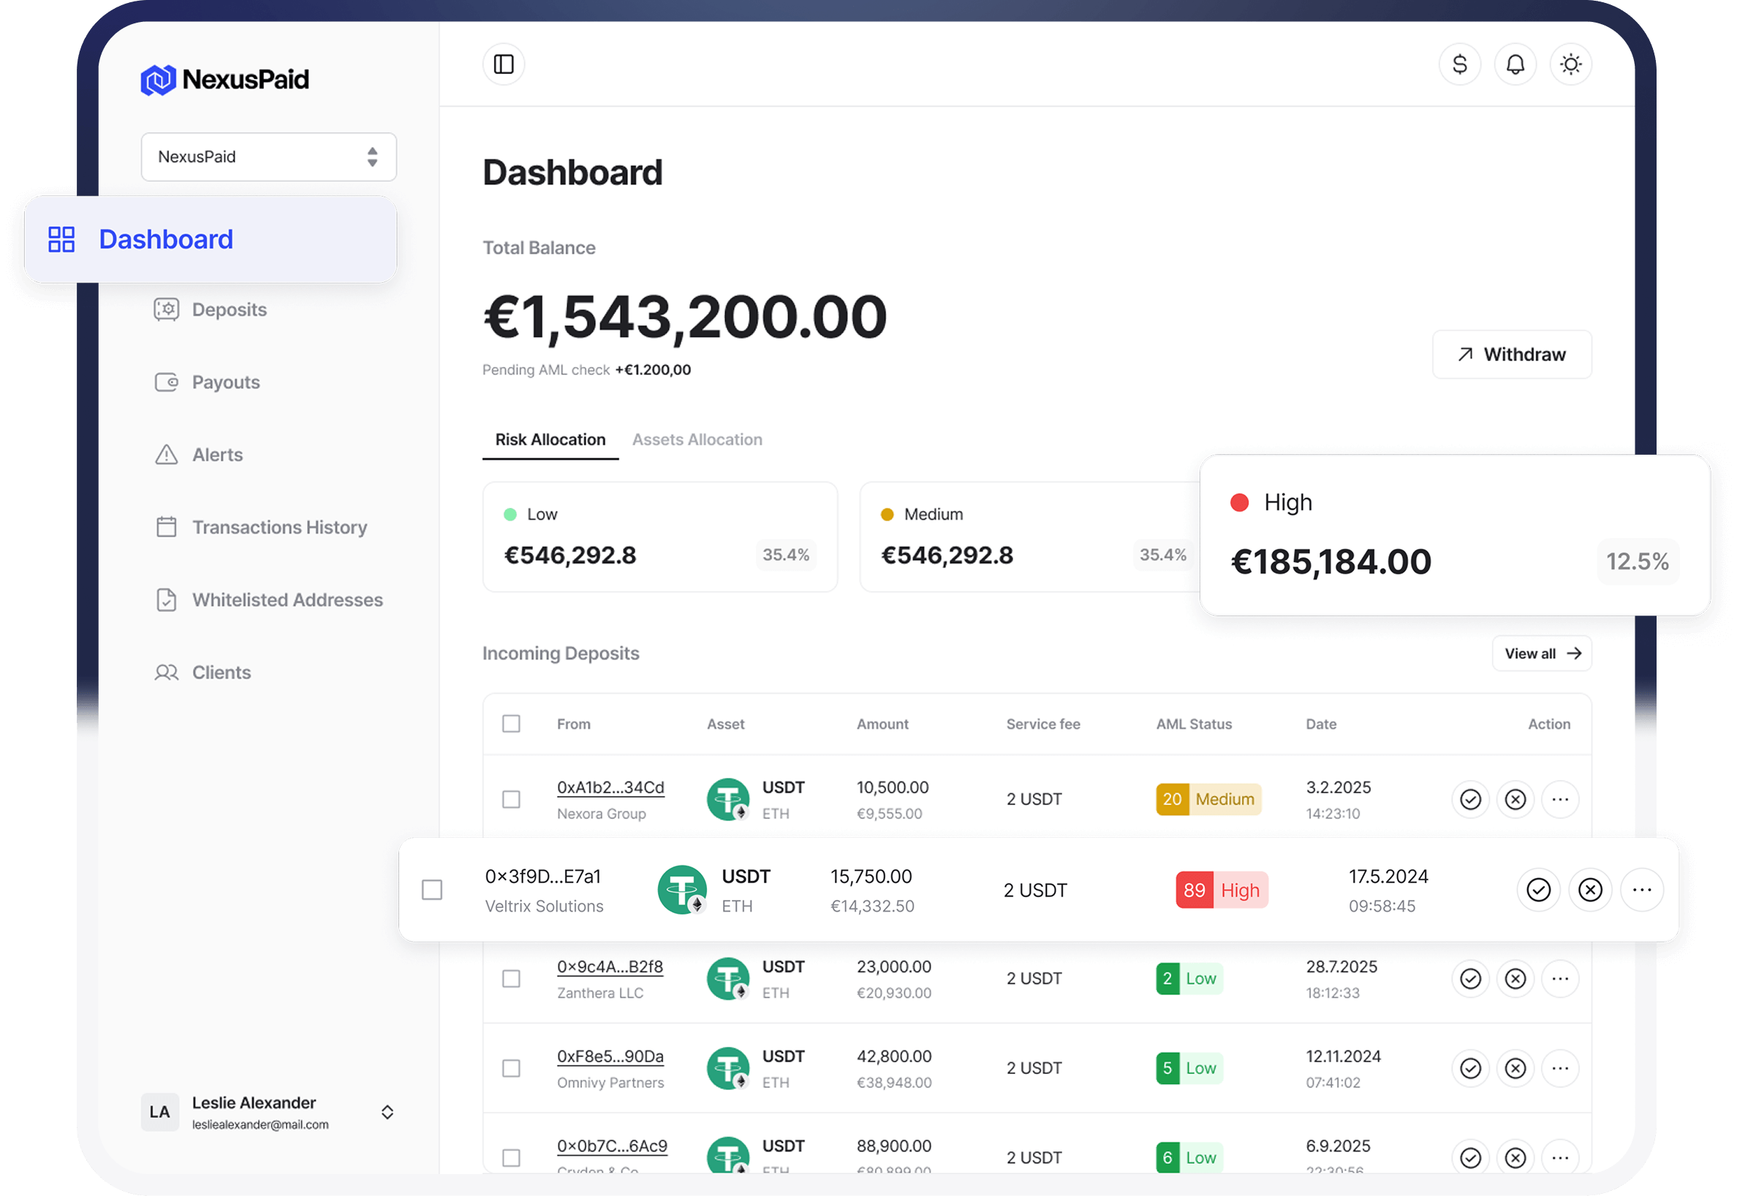
Task: Open the address link 0xA1b2...34Cd
Action: coord(610,787)
